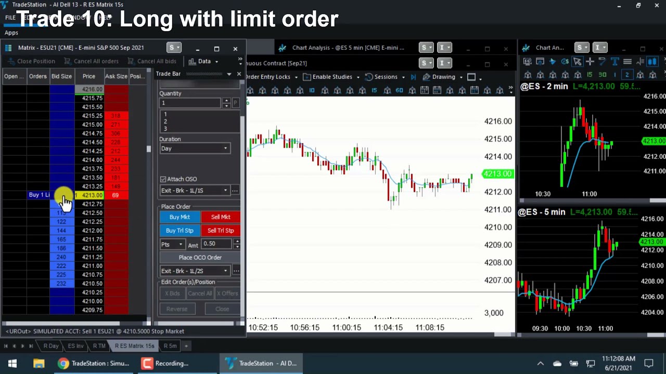The width and height of the screenshot is (666, 374).
Task: Show hidden system tray icons
Action: (540, 363)
